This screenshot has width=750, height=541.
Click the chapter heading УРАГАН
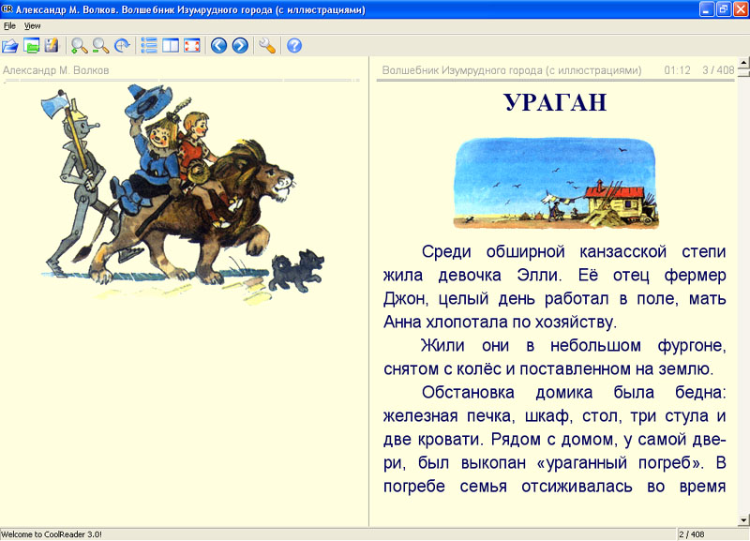click(555, 102)
